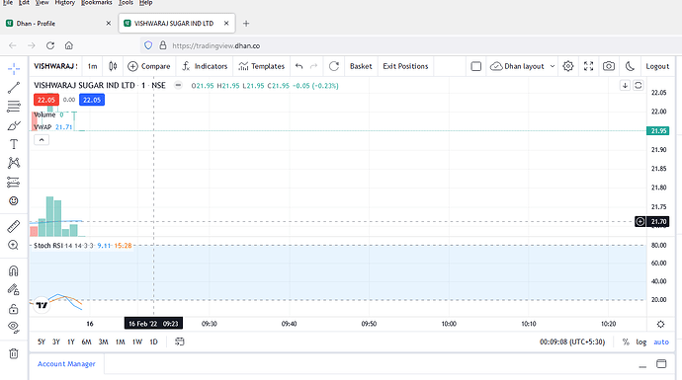This screenshot has width=682, height=380.
Task: Toggle auto scale
Action: tap(661, 342)
